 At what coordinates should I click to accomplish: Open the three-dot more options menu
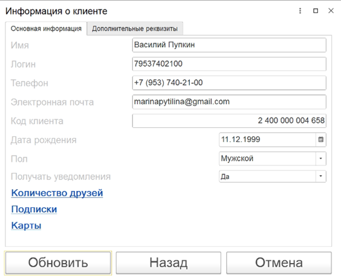pyautogui.click(x=300, y=11)
